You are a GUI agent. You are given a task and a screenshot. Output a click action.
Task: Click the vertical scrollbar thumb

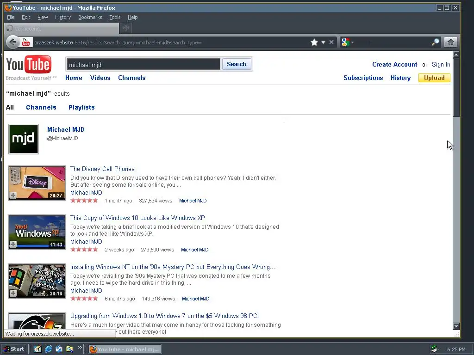coord(456,87)
